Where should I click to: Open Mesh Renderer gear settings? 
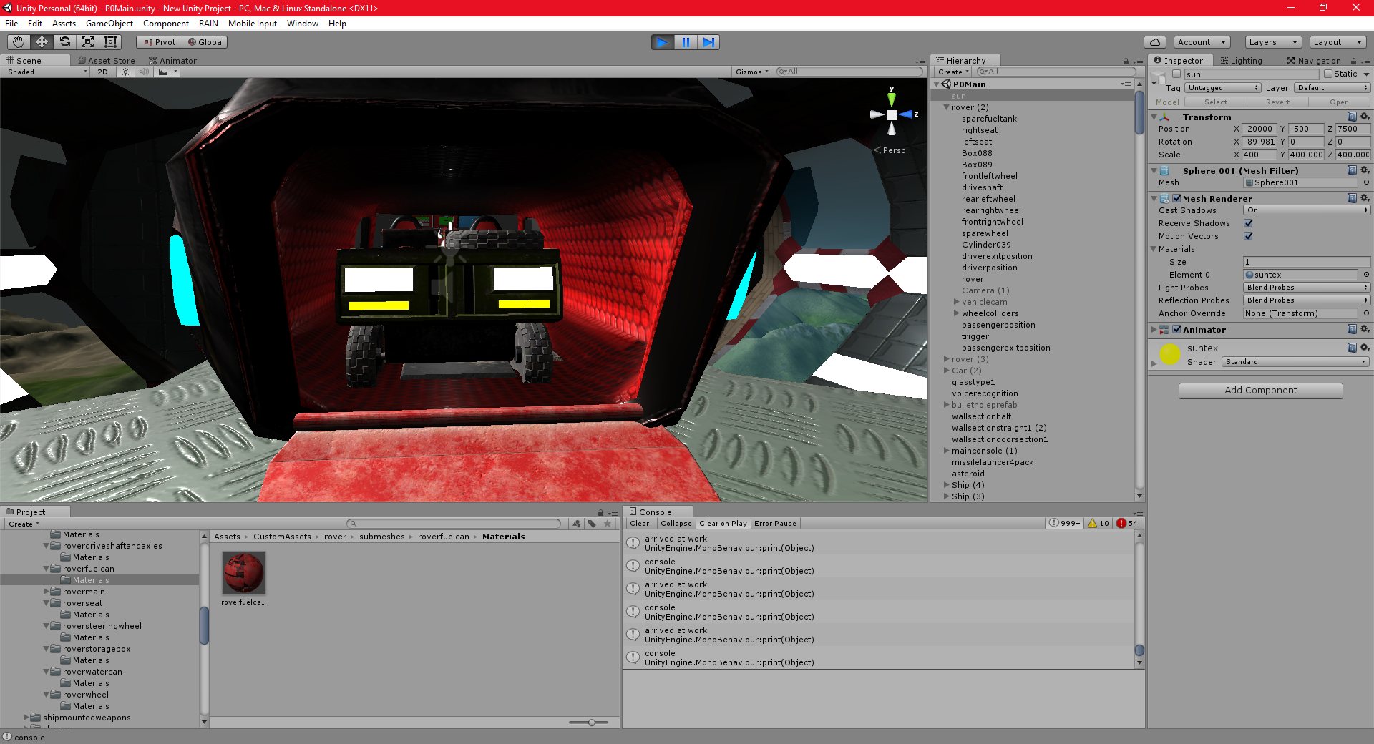pyautogui.click(x=1365, y=198)
